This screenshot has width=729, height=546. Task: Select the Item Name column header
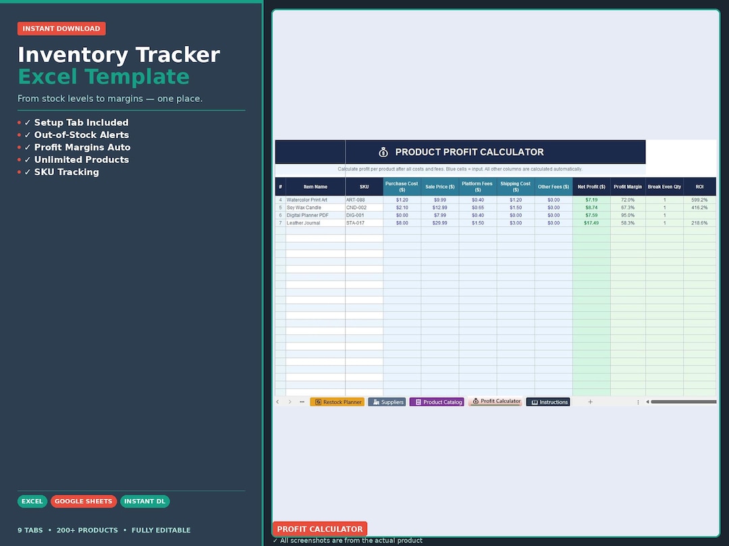click(315, 187)
